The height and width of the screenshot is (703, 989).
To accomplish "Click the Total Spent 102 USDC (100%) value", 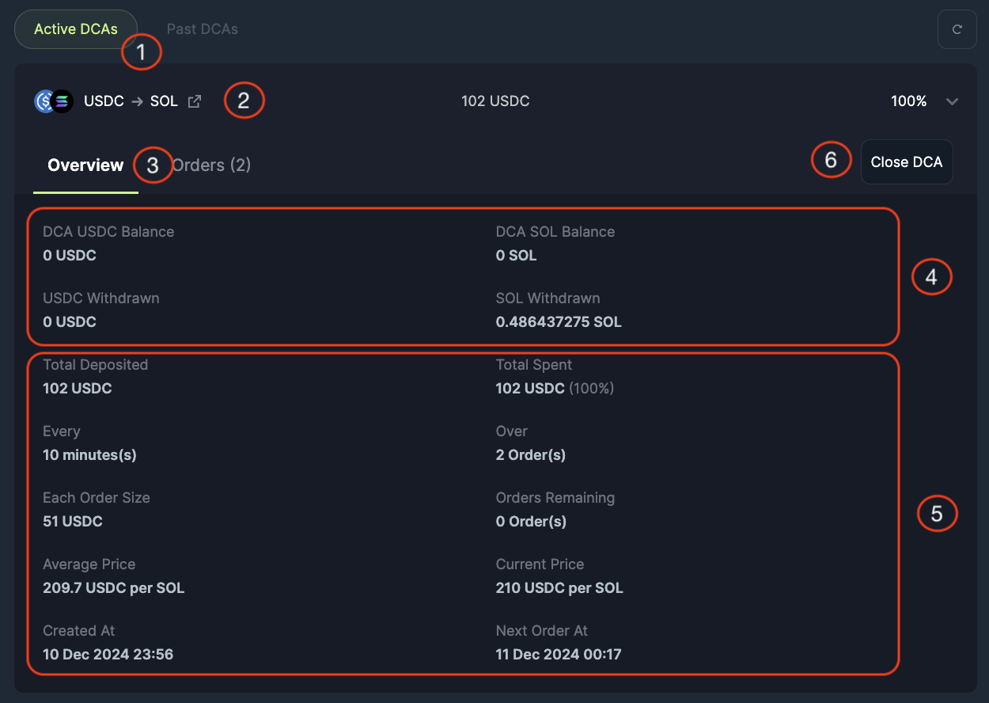I will 555,389.
